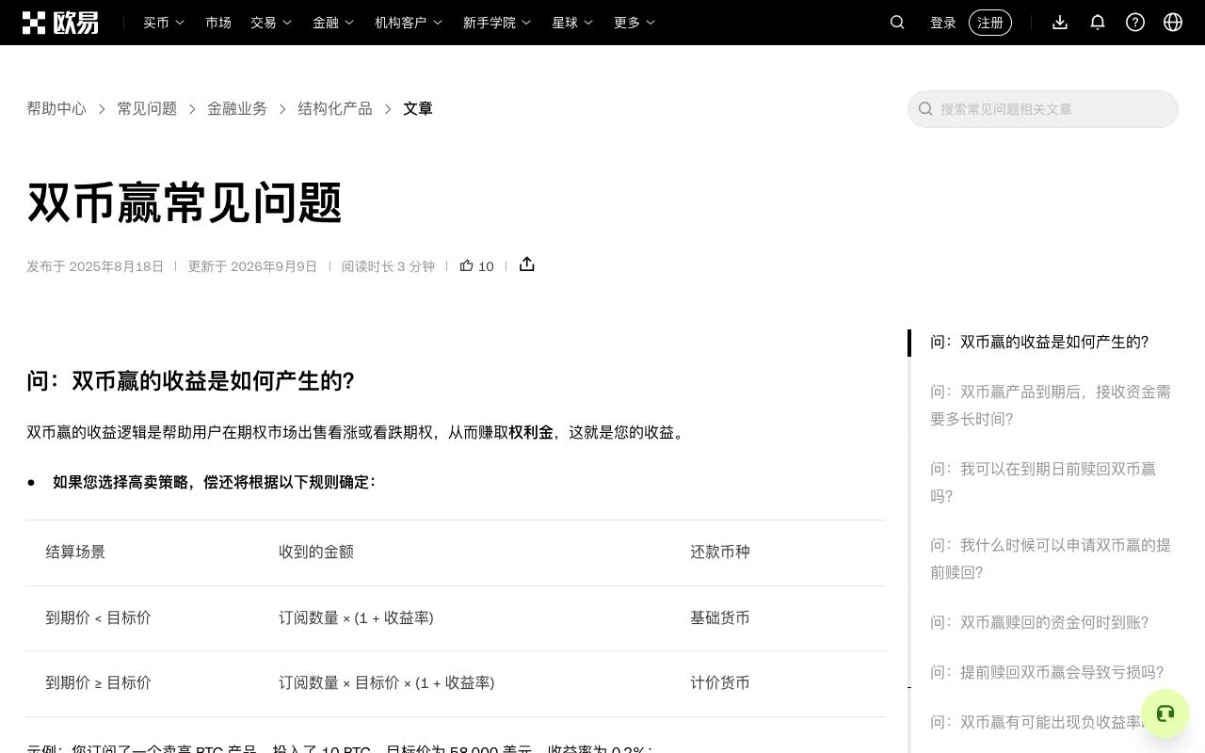Expand the 金融 dropdown menu
This screenshot has height=753, width=1205.
[x=333, y=23]
